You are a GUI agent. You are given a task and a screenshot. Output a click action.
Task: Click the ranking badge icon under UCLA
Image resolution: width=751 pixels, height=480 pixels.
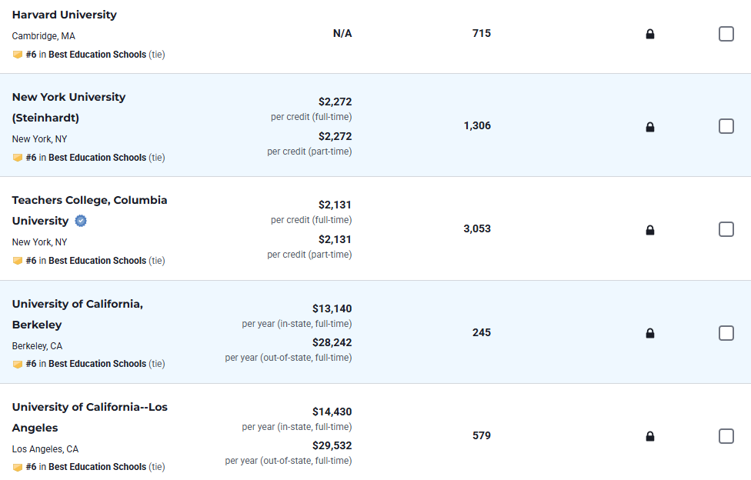point(18,467)
